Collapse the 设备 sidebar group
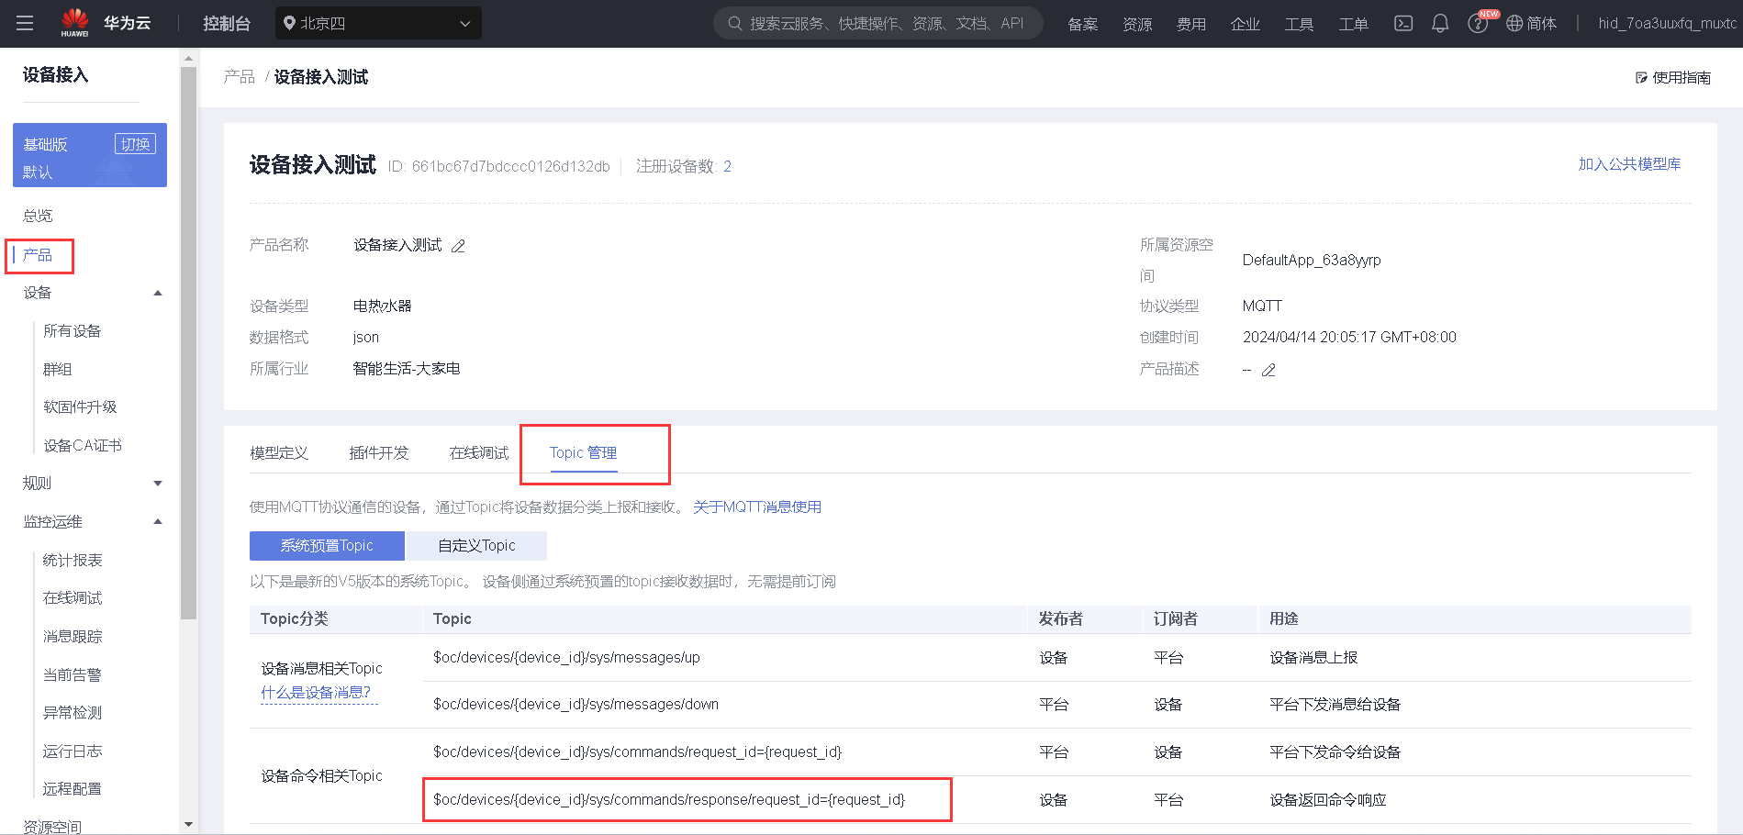1743x835 pixels. [158, 293]
